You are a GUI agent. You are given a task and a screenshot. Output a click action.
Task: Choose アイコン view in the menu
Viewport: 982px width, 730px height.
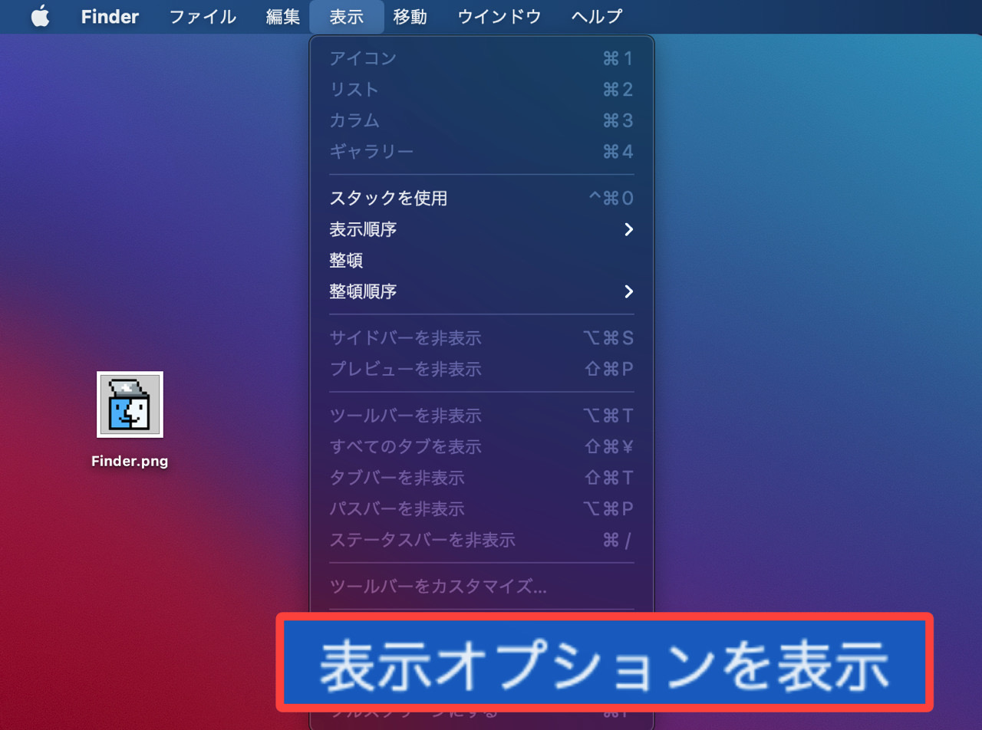click(x=482, y=58)
